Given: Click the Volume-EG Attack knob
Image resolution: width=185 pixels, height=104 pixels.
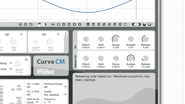Looking at the screenshot, I should (x=86, y=58).
